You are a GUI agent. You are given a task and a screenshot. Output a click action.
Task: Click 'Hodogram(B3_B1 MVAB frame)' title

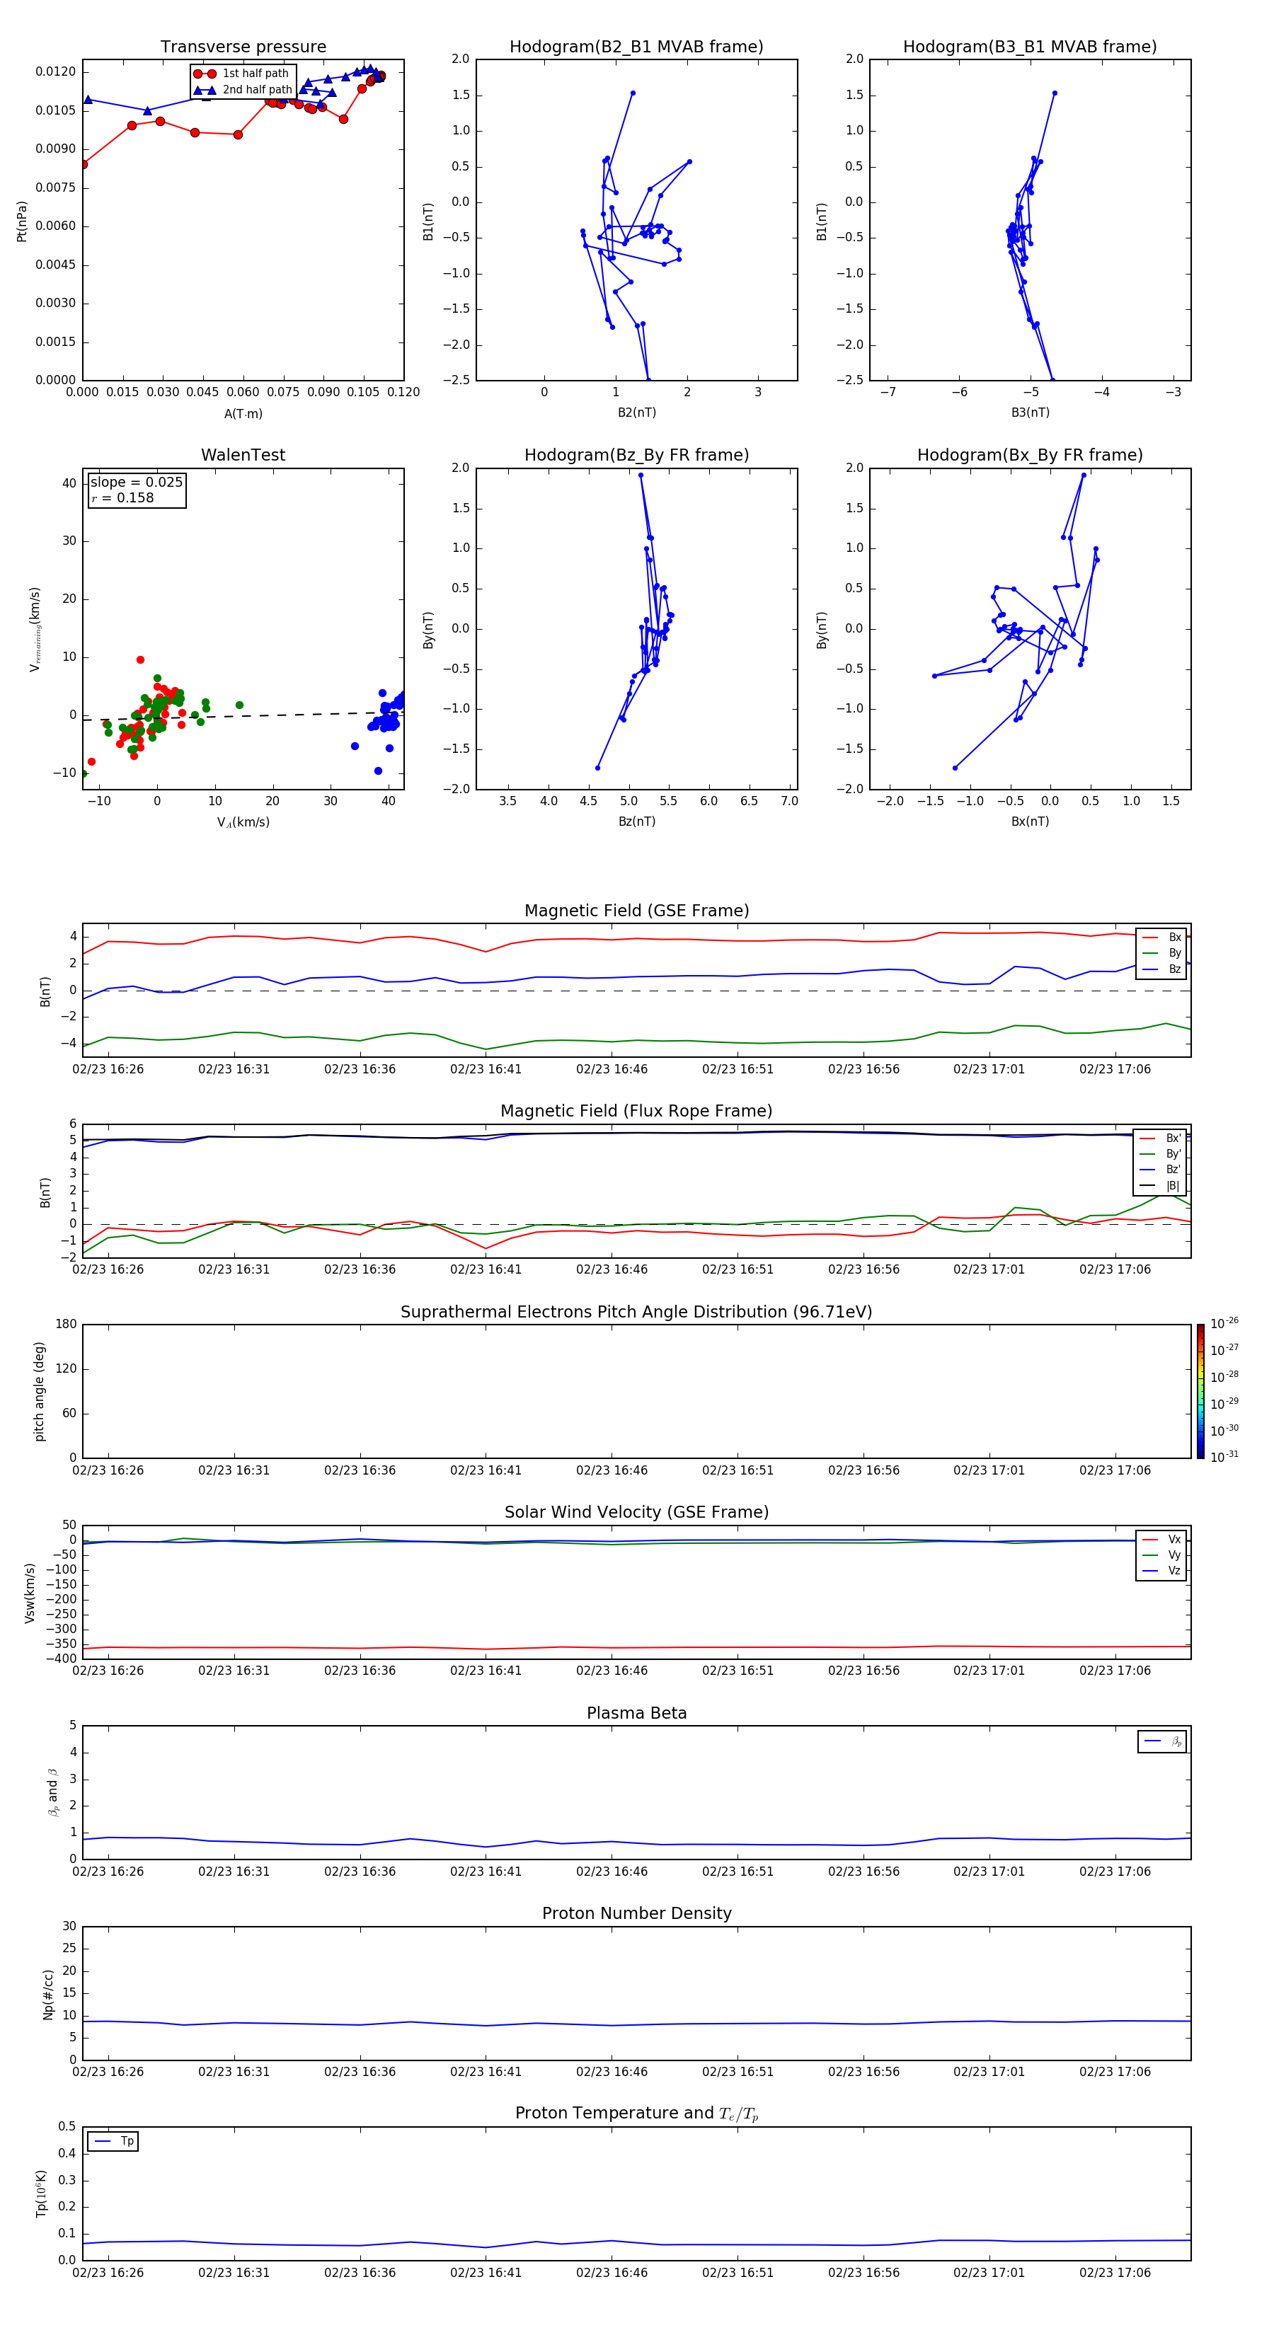click(x=1030, y=47)
